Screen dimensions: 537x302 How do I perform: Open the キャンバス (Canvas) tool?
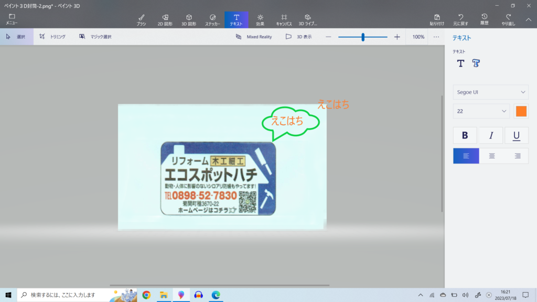tap(284, 20)
